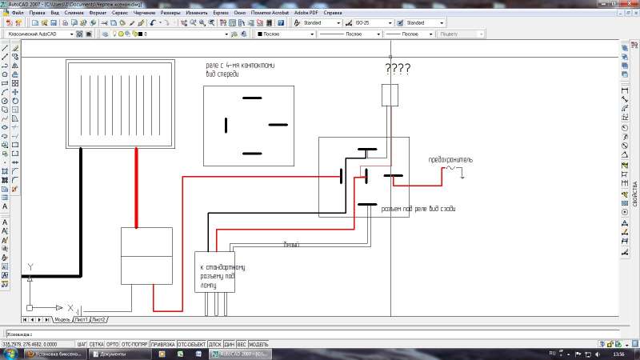Switch to the Модель tab

pyautogui.click(x=62, y=319)
